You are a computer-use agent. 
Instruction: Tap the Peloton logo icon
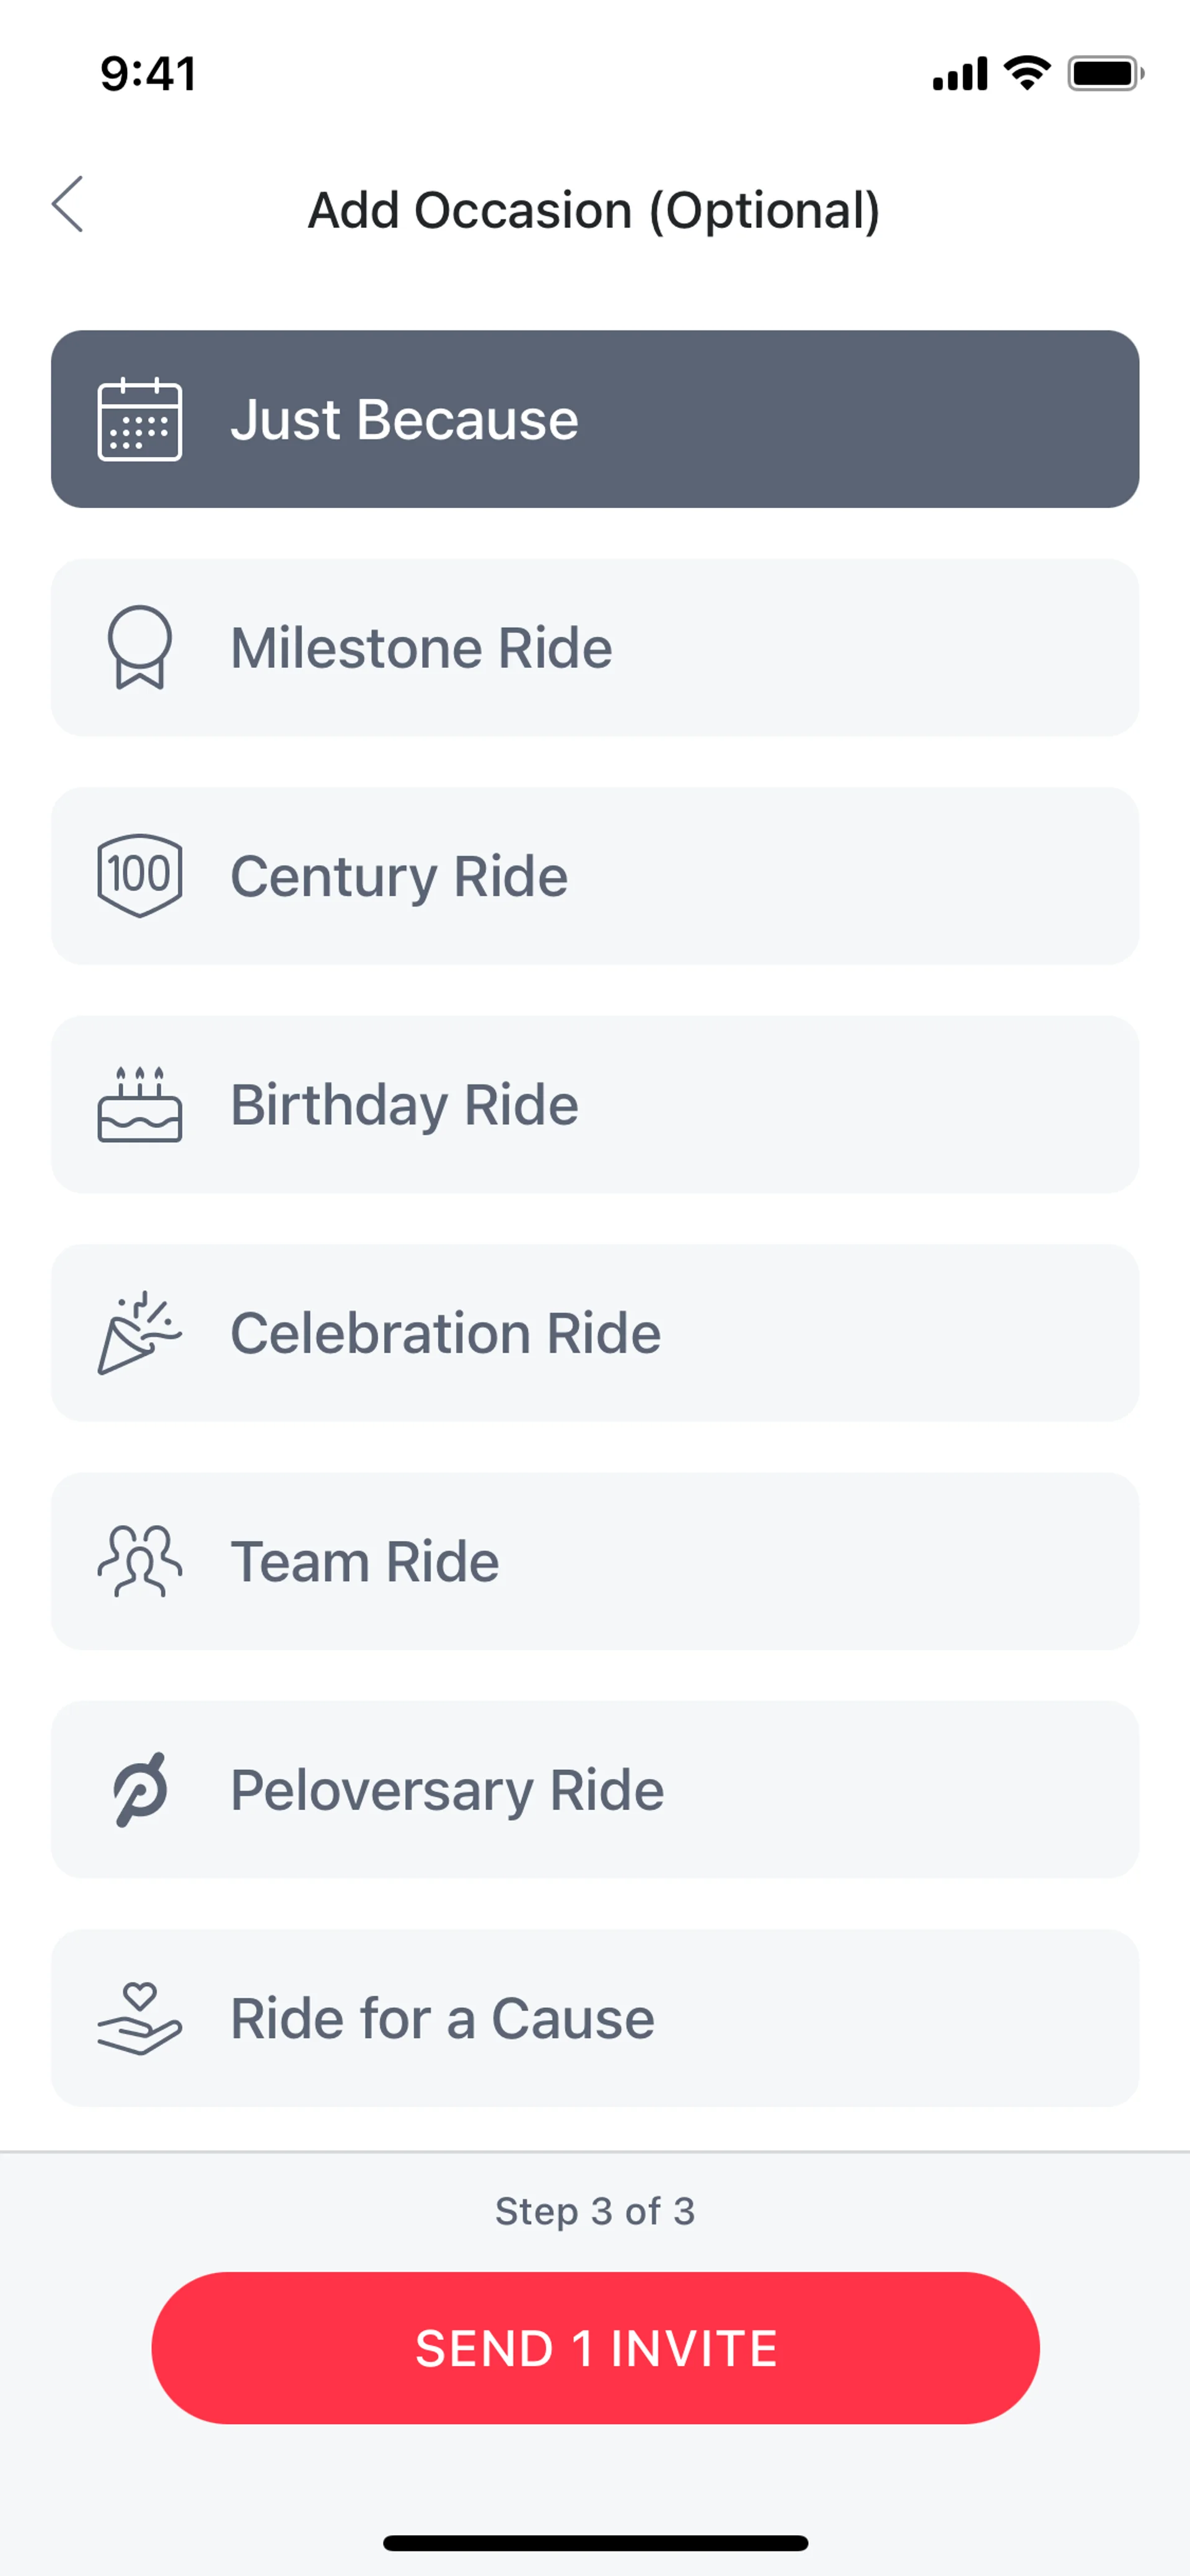pos(139,1789)
